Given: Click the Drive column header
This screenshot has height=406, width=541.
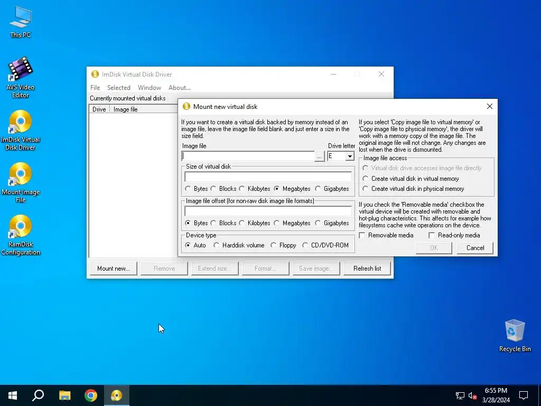Looking at the screenshot, I should click(x=99, y=109).
